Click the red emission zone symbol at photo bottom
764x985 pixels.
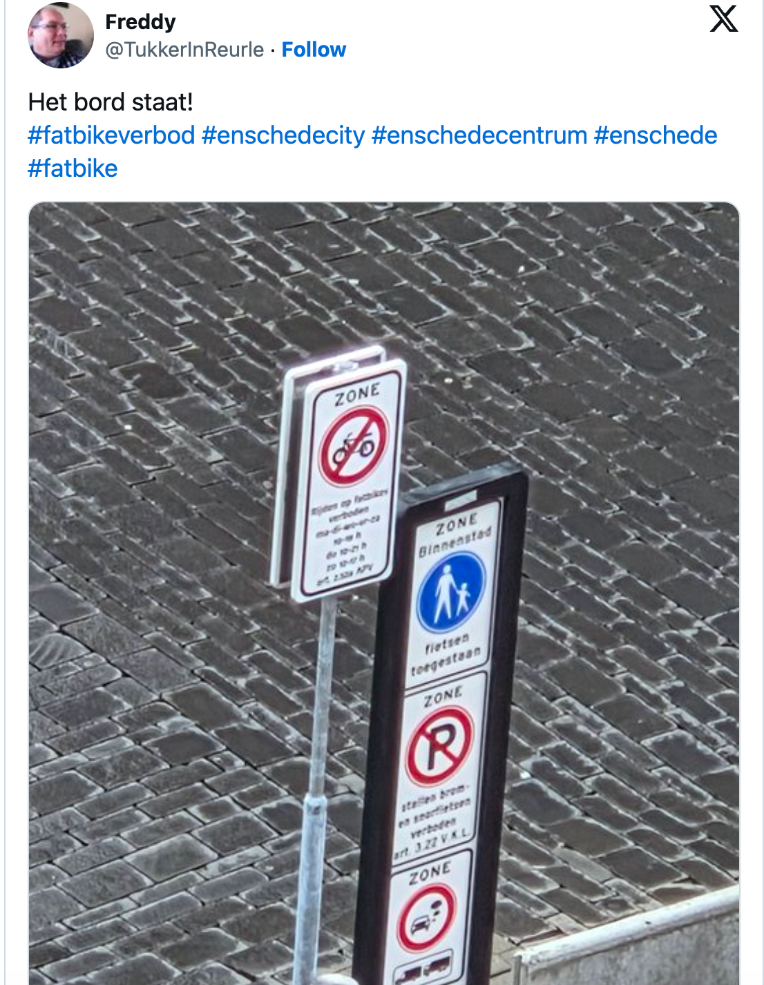pyautogui.click(x=426, y=917)
